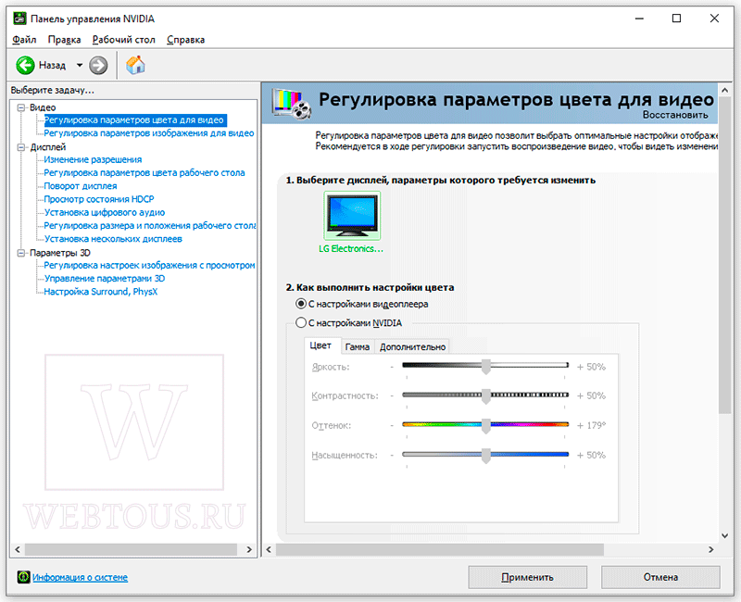Collapse the Дисплей tree section
Viewport: 741px width, 602px height.
[x=21, y=147]
